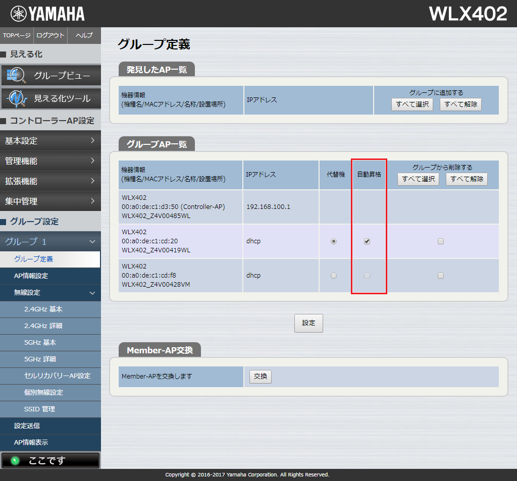Select 代替機 radio for WLX402_Z4V00428VM
The width and height of the screenshot is (517, 481).
coord(333,276)
